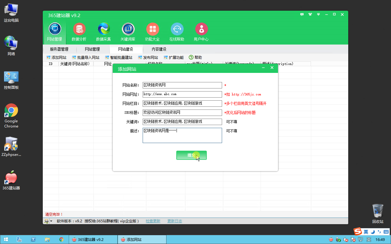Click the 检查更新 link in status bar

coord(153,221)
